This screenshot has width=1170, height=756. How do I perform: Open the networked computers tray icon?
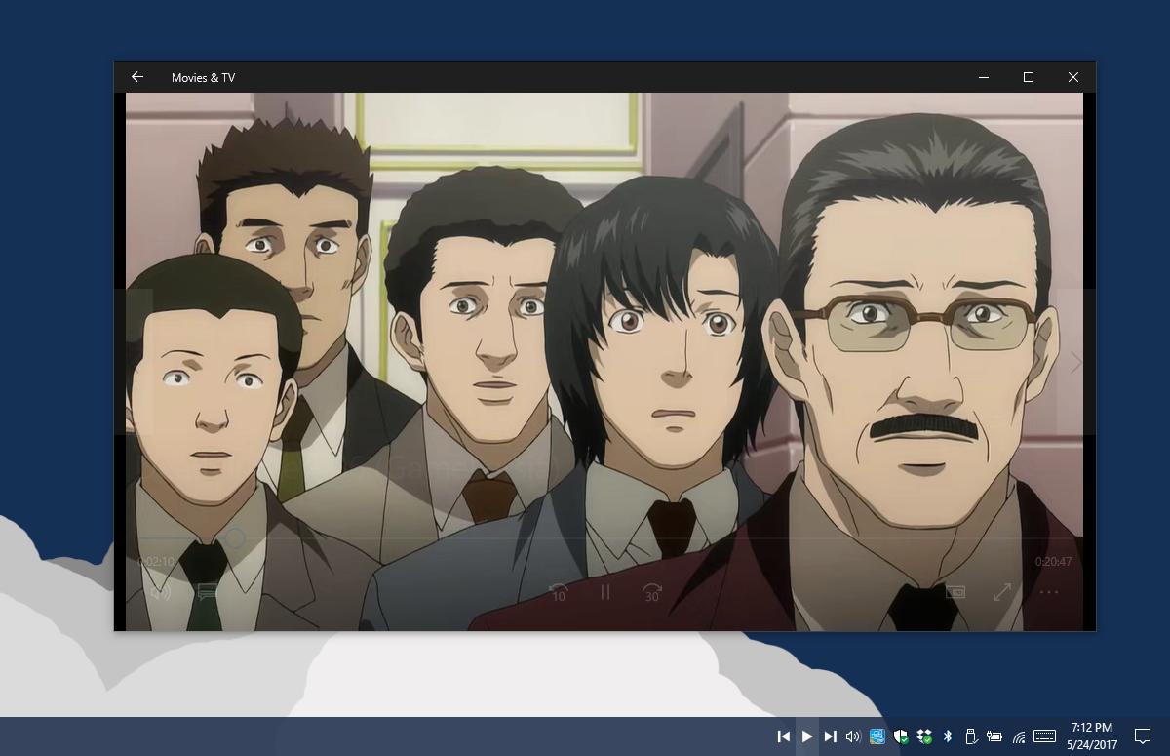tap(877, 736)
